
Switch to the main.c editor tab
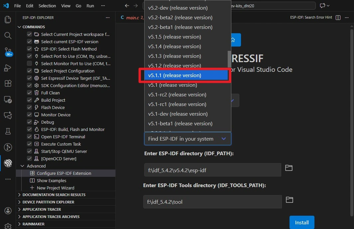pyautogui.click(x=131, y=18)
